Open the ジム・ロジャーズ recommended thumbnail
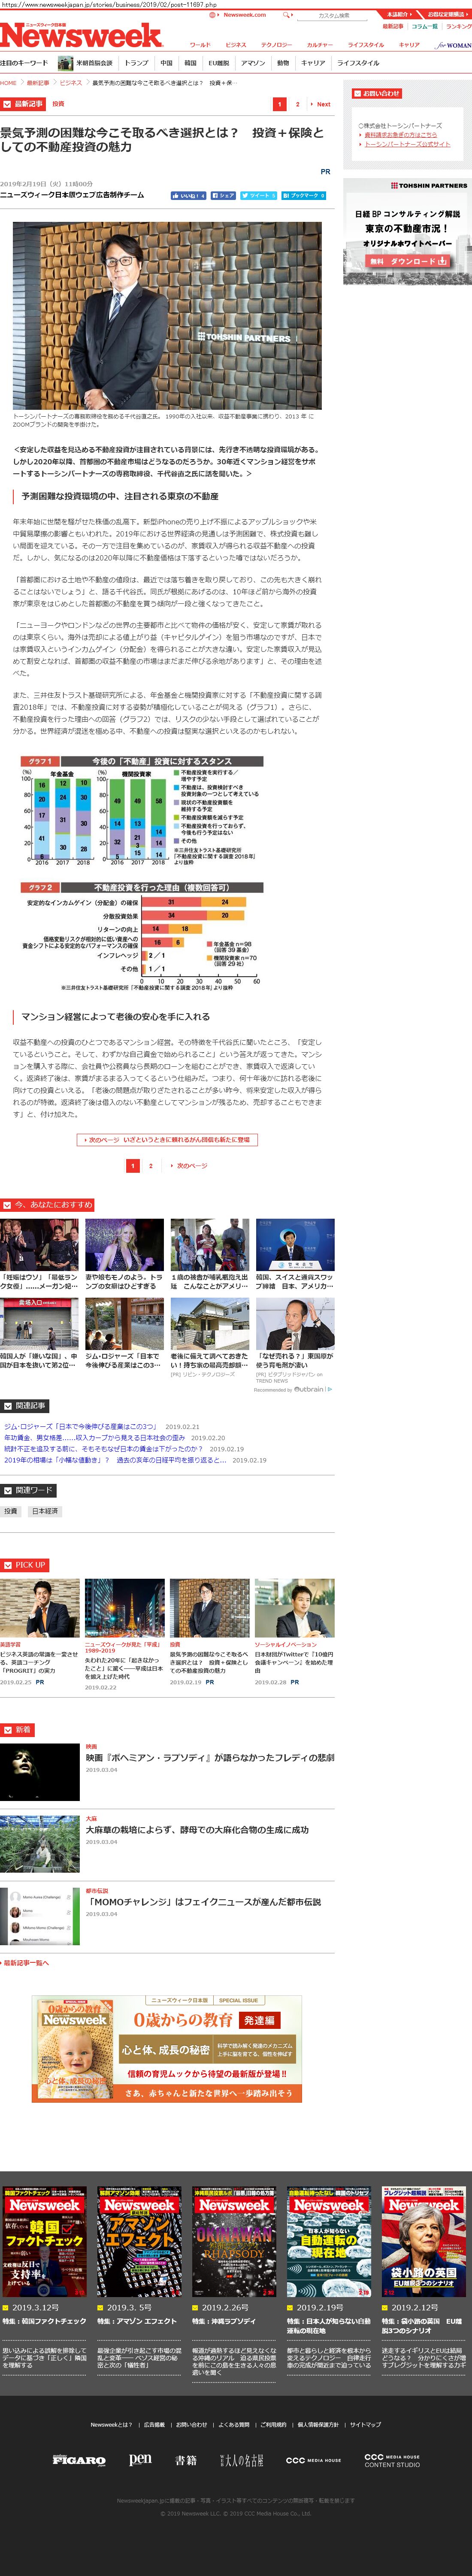The width and height of the screenshot is (472, 2576). click(x=125, y=1323)
